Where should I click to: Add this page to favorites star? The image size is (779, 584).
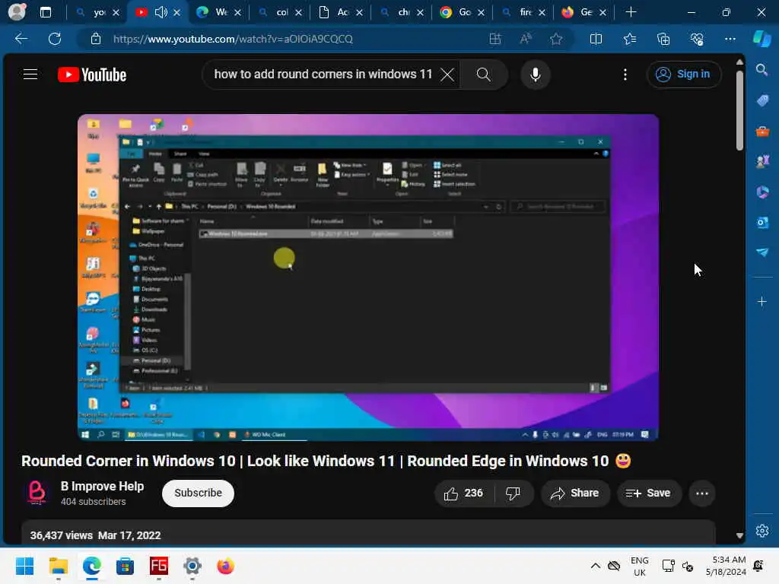coord(556,39)
